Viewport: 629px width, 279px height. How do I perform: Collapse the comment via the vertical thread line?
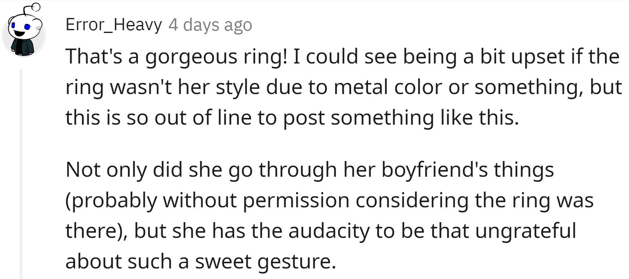tap(21, 174)
